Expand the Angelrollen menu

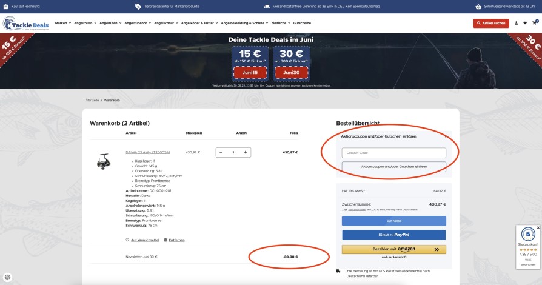coord(85,23)
